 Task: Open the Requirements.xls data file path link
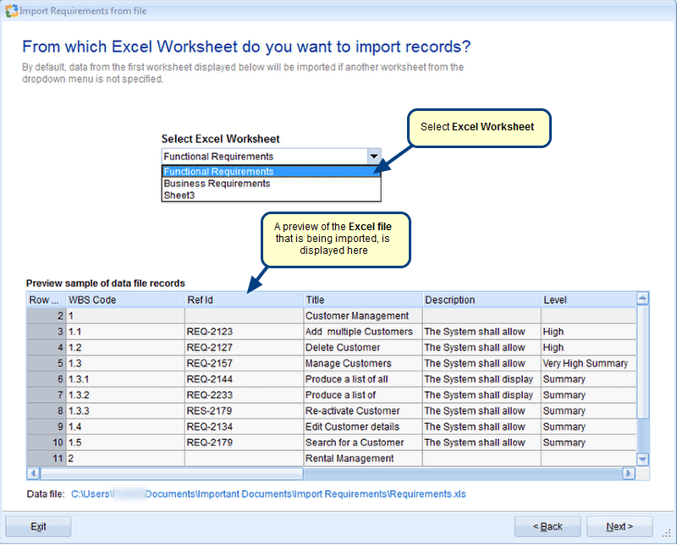click(x=268, y=493)
